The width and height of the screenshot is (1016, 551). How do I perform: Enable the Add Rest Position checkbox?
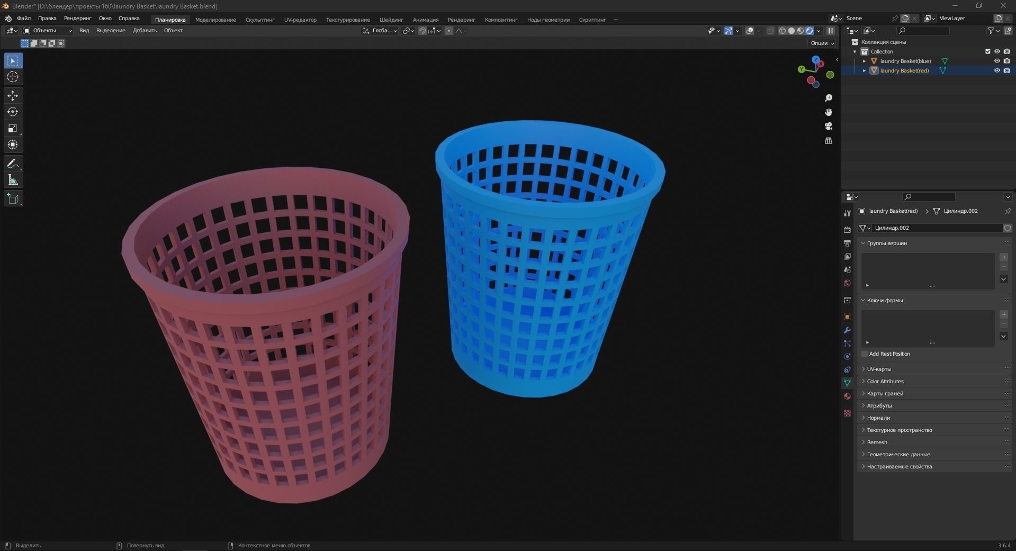coord(865,354)
